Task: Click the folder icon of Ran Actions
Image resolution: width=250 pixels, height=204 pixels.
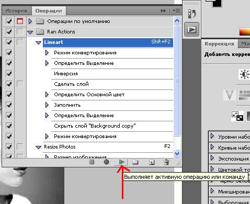Action: 40,31
